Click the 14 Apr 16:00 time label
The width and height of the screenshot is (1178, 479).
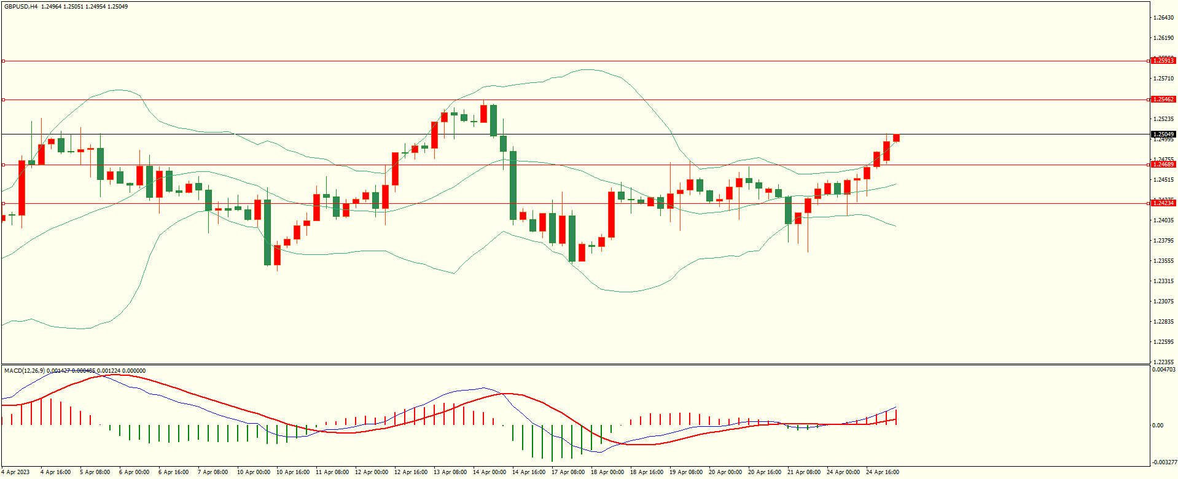(x=528, y=472)
